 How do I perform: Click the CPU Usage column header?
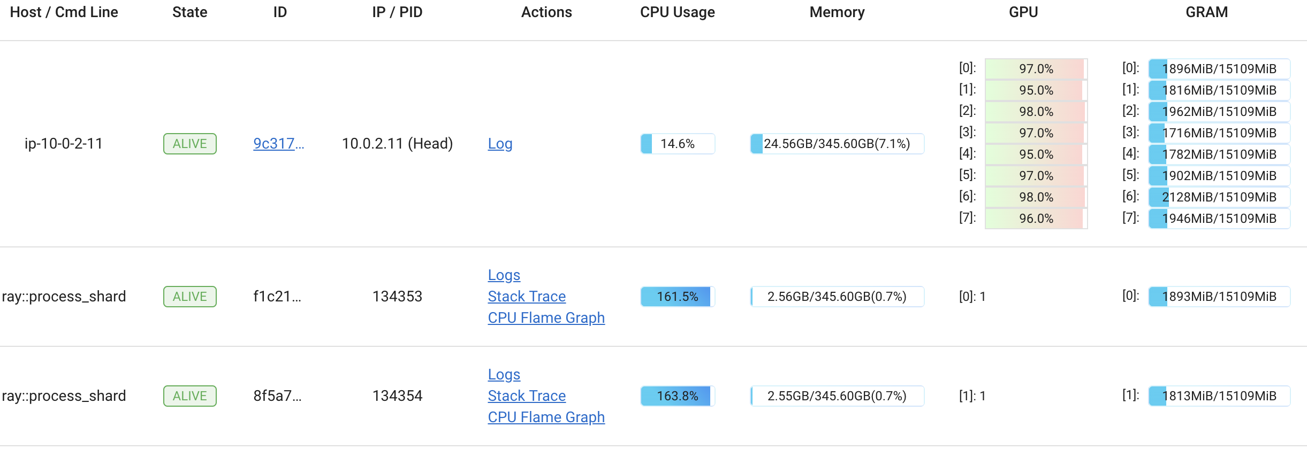coord(677,12)
